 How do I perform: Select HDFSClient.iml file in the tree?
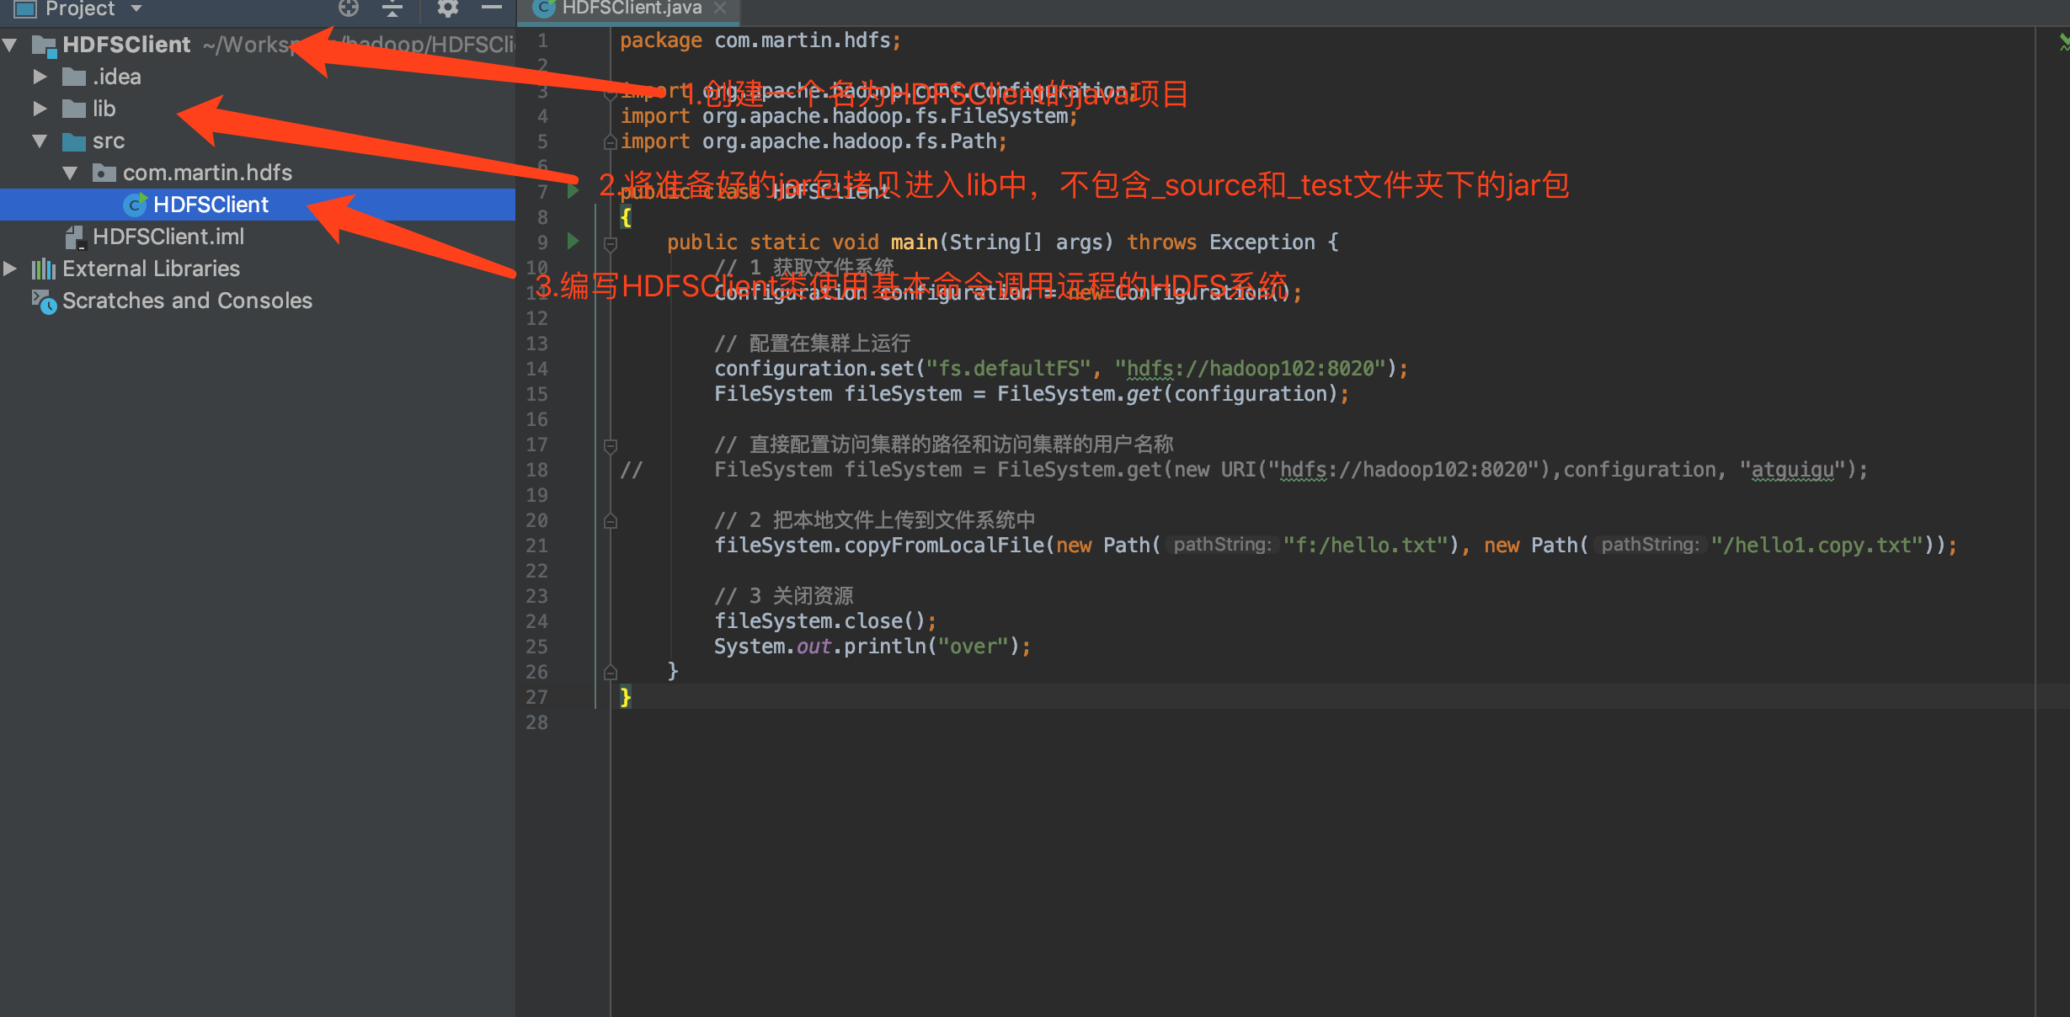[168, 237]
